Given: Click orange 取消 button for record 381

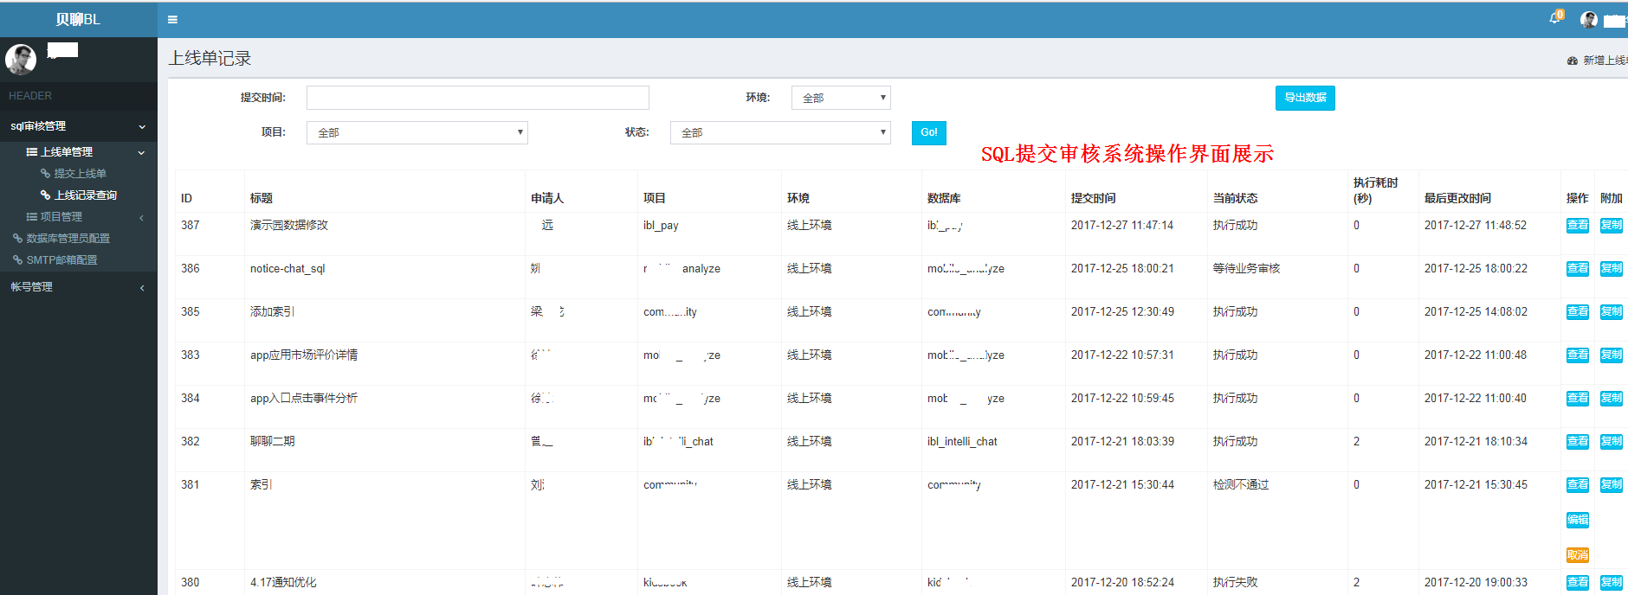Looking at the screenshot, I should (1578, 555).
